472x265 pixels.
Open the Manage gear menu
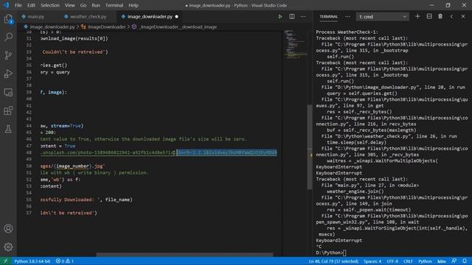coord(8,247)
